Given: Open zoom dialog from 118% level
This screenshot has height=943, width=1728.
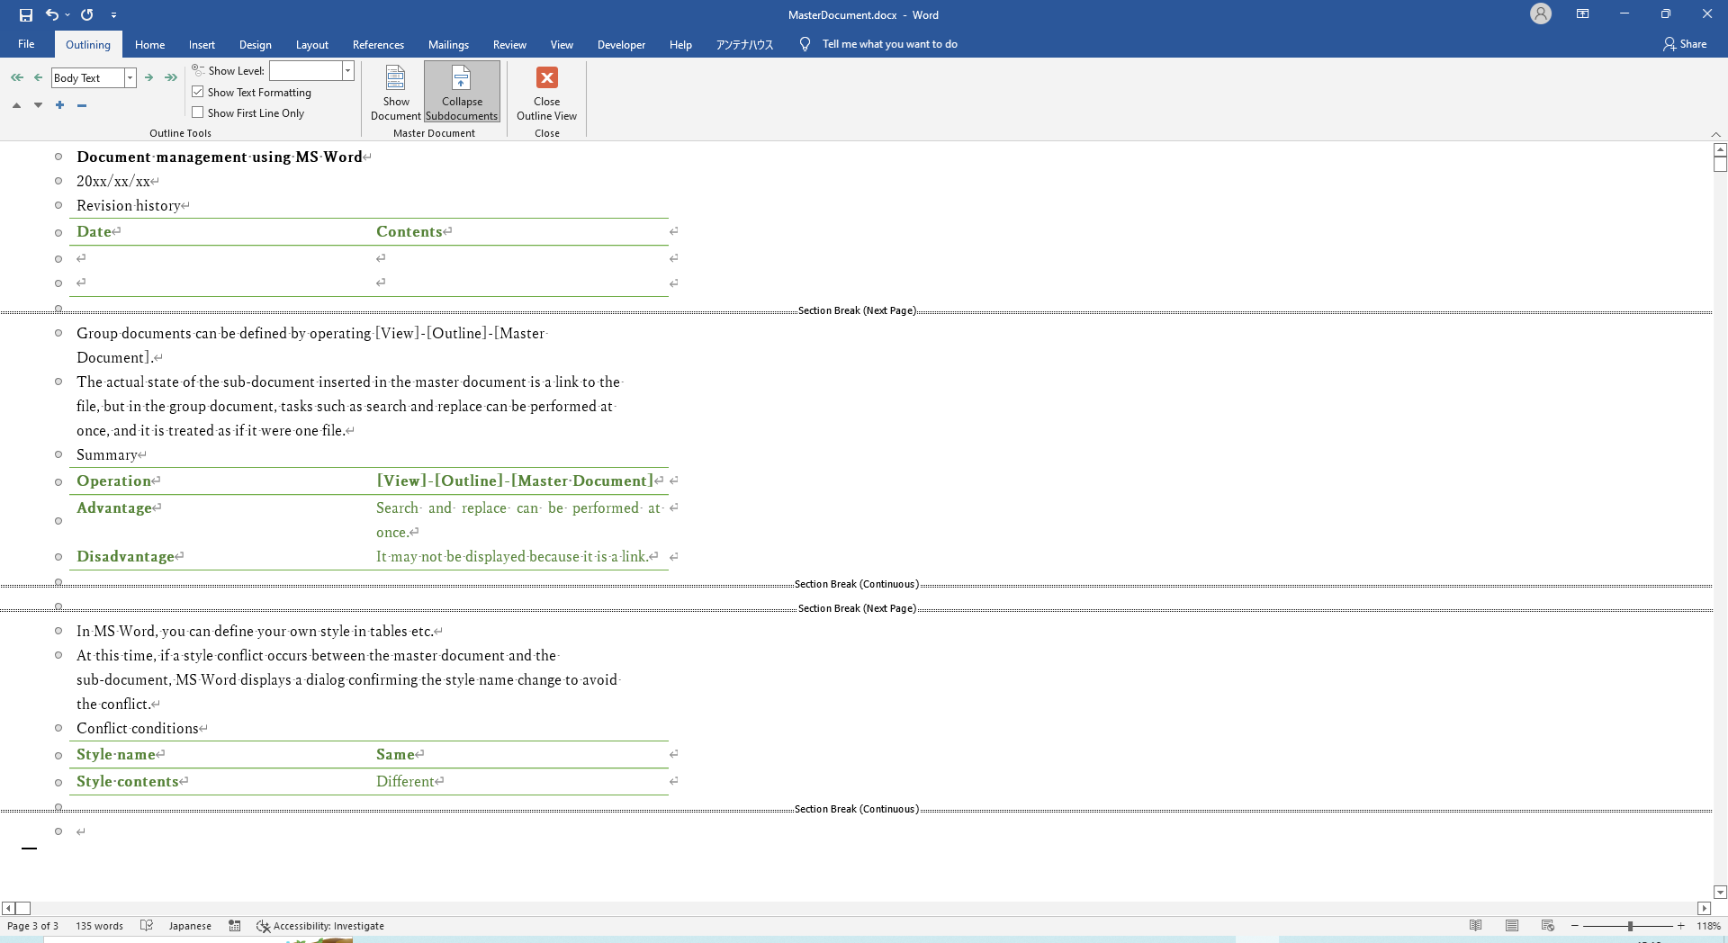Looking at the screenshot, I should pyautogui.click(x=1708, y=926).
